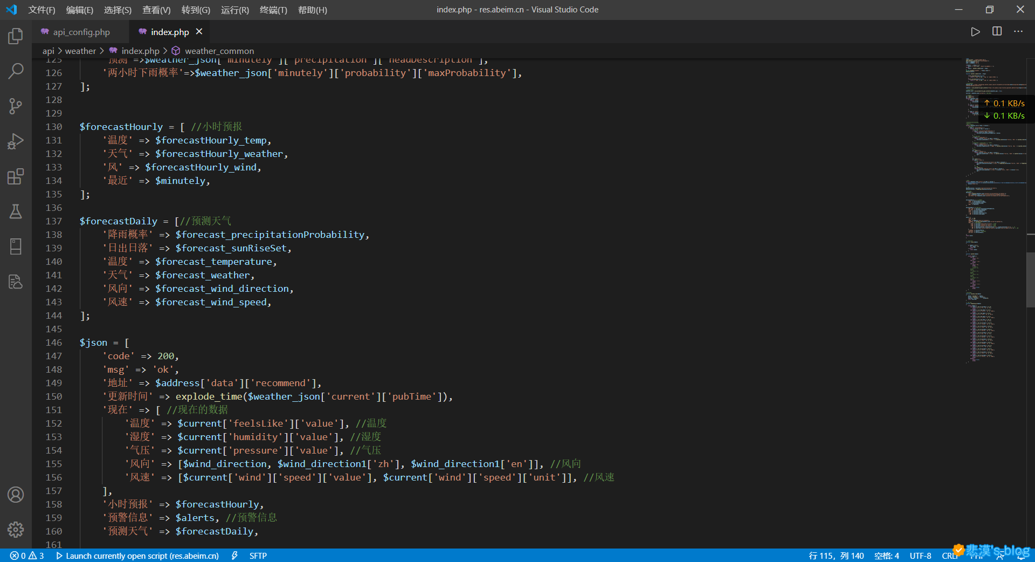Close the index.php tab
Image resolution: width=1035 pixels, height=562 pixels.
pos(199,32)
